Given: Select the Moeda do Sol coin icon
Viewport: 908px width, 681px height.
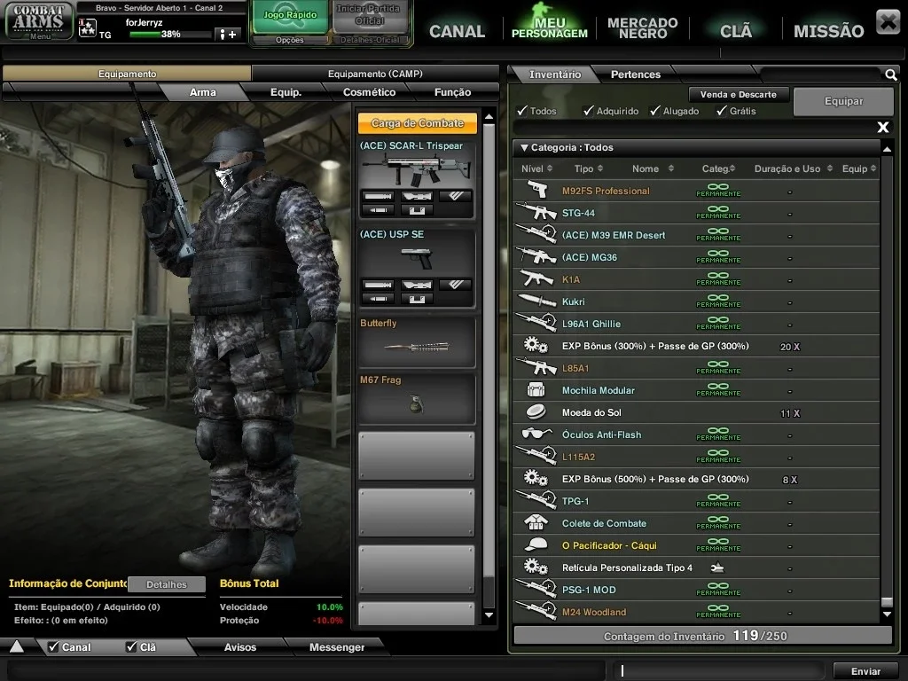Looking at the screenshot, I should click(x=536, y=411).
